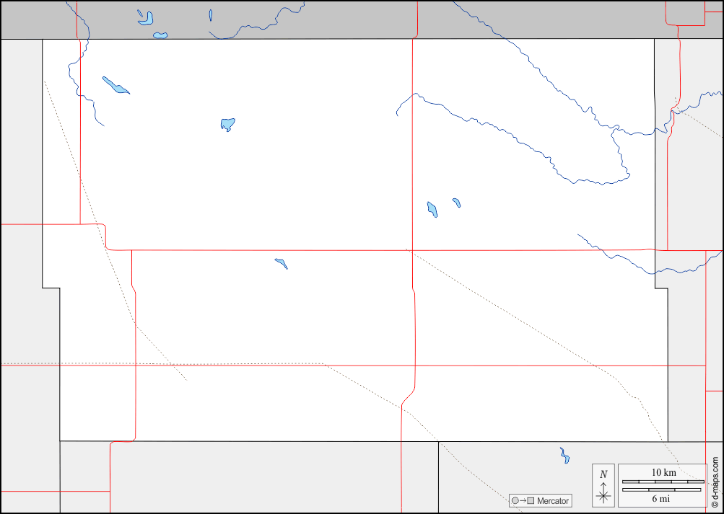Click the arrow between circle and square symbols
Viewport: 724px width, 514px height.
click(523, 501)
